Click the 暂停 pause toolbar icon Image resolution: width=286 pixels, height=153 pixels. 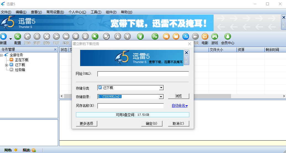(37, 37)
